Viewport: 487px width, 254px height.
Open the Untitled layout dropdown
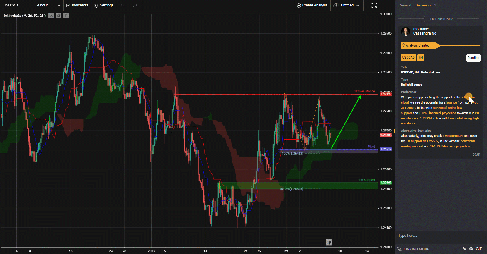coord(347,5)
